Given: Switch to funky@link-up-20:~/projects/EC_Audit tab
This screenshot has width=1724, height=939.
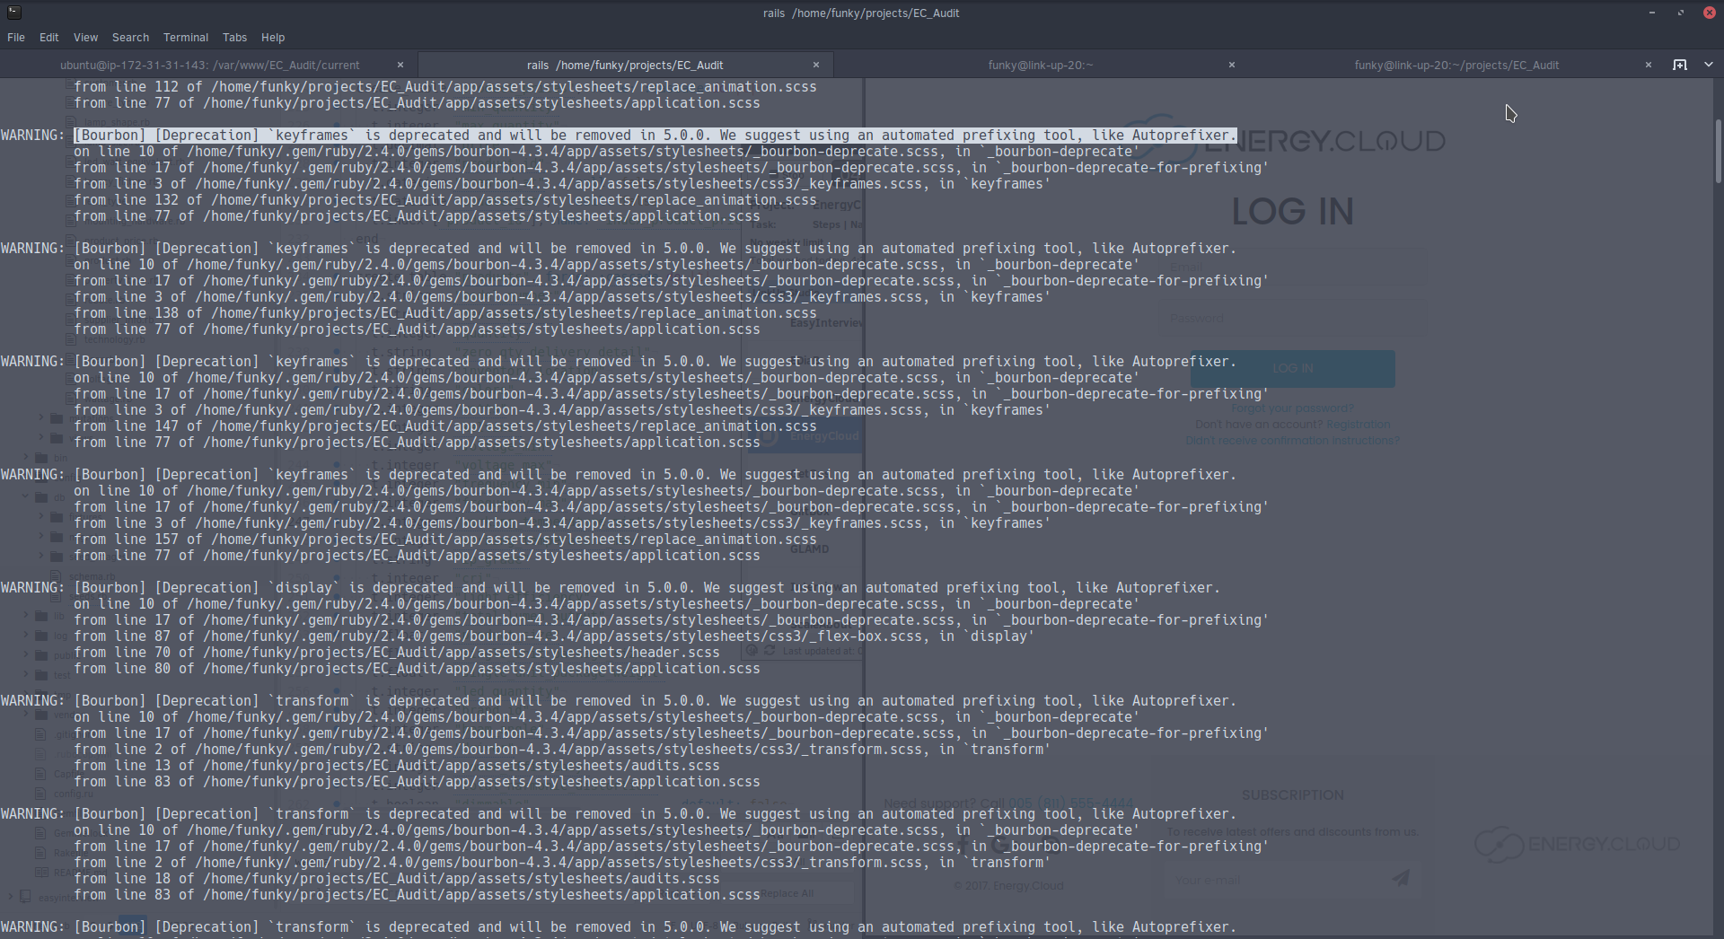Looking at the screenshot, I should pos(1456,65).
